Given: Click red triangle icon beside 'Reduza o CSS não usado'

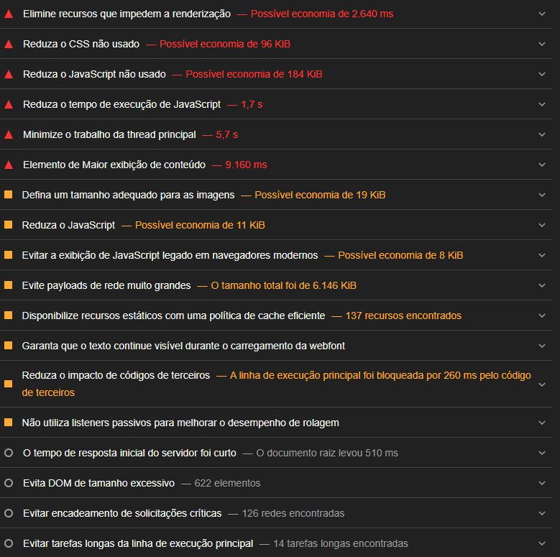Looking at the screenshot, I should point(9,44).
